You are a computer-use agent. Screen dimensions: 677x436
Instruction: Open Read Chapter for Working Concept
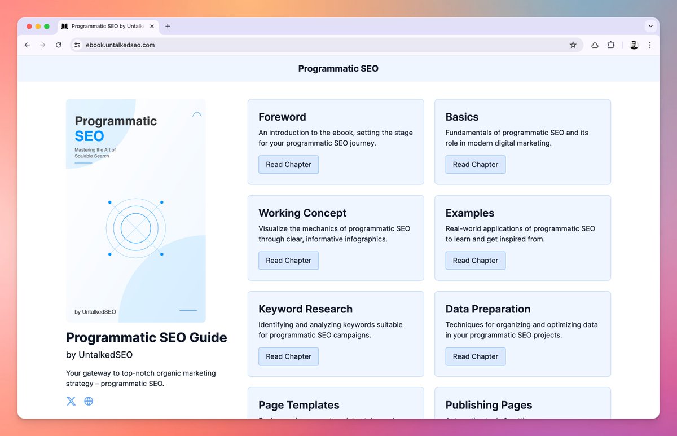(289, 261)
